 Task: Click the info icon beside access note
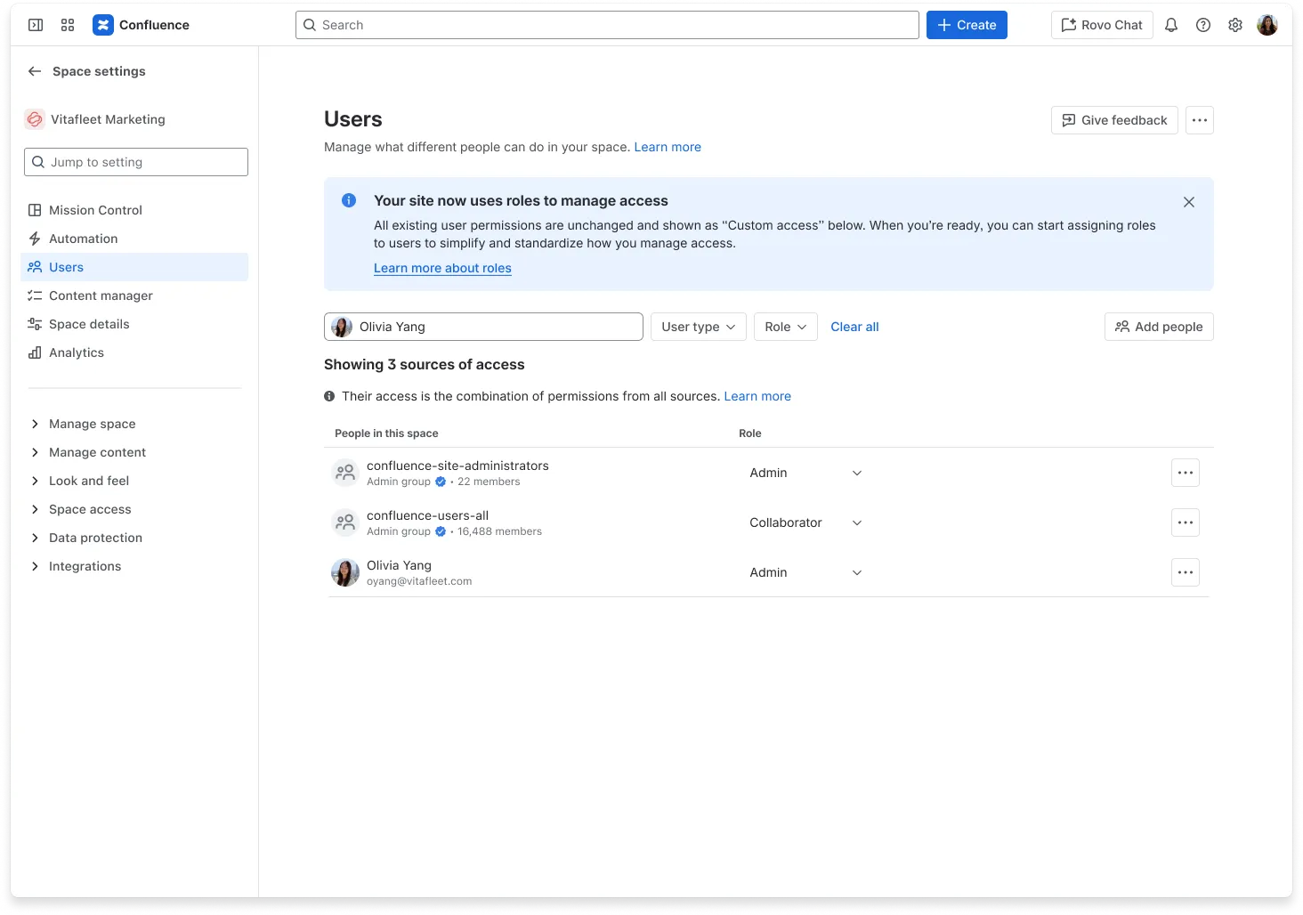coord(329,396)
